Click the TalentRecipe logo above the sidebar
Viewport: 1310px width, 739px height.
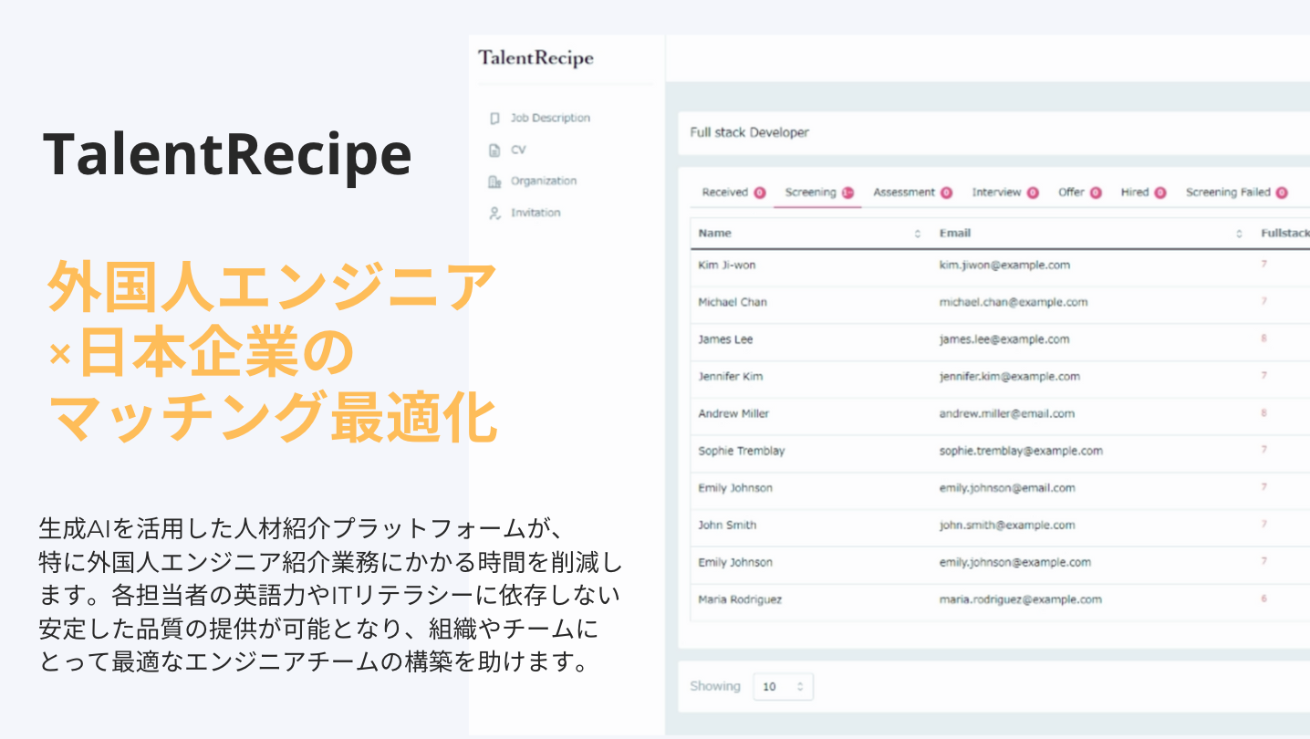535,58
